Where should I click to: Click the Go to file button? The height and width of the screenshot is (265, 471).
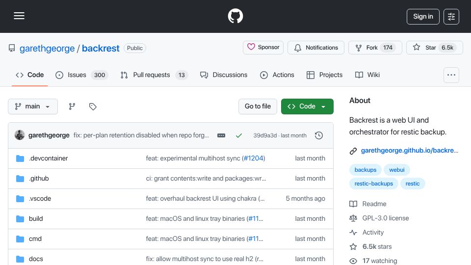click(x=258, y=106)
